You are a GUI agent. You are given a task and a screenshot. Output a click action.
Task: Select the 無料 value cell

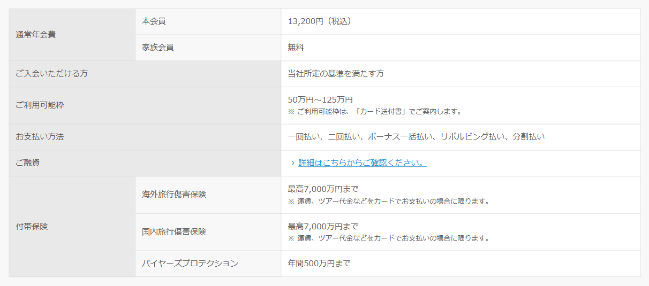(x=461, y=48)
